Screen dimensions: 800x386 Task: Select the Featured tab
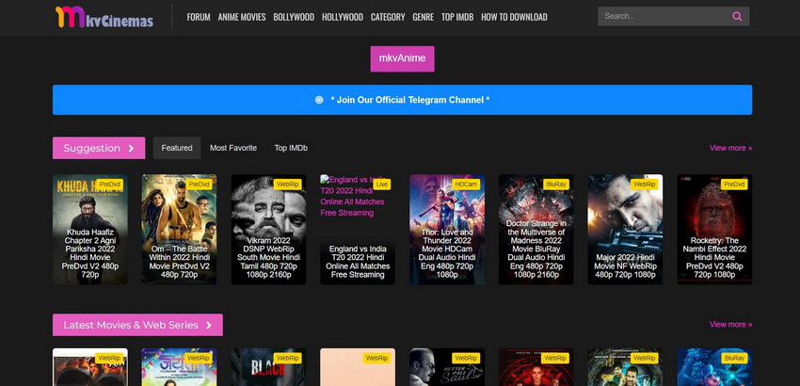177,148
